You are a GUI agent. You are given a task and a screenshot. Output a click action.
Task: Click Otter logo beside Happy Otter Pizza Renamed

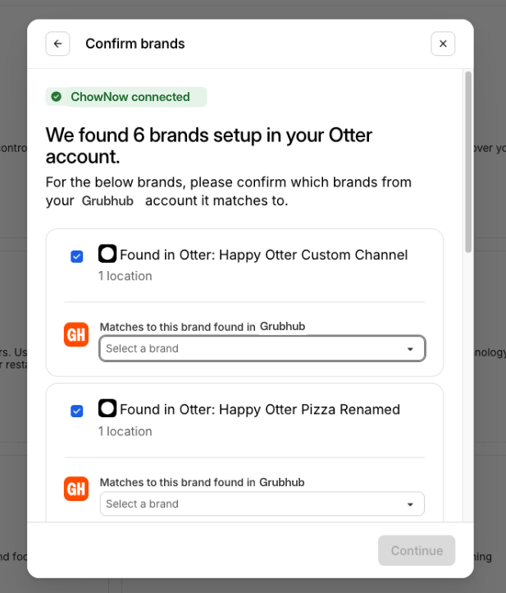click(107, 408)
